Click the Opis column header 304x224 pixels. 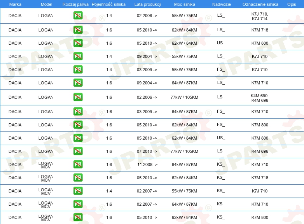click(292, 4)
